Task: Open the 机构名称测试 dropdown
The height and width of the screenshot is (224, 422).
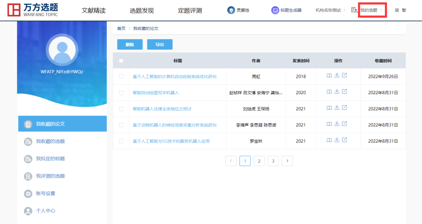Action: [330, 10]
